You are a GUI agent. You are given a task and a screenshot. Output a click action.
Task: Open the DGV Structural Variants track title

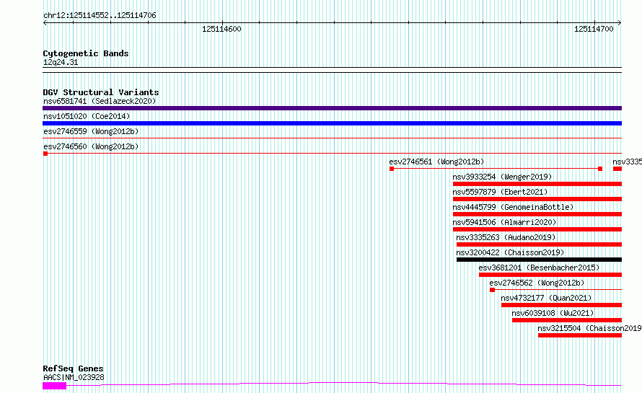point(101,92)
